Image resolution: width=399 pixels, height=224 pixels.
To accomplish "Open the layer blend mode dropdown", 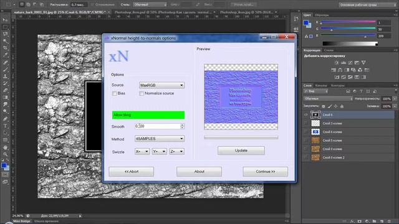I will [x=329, y=98].
